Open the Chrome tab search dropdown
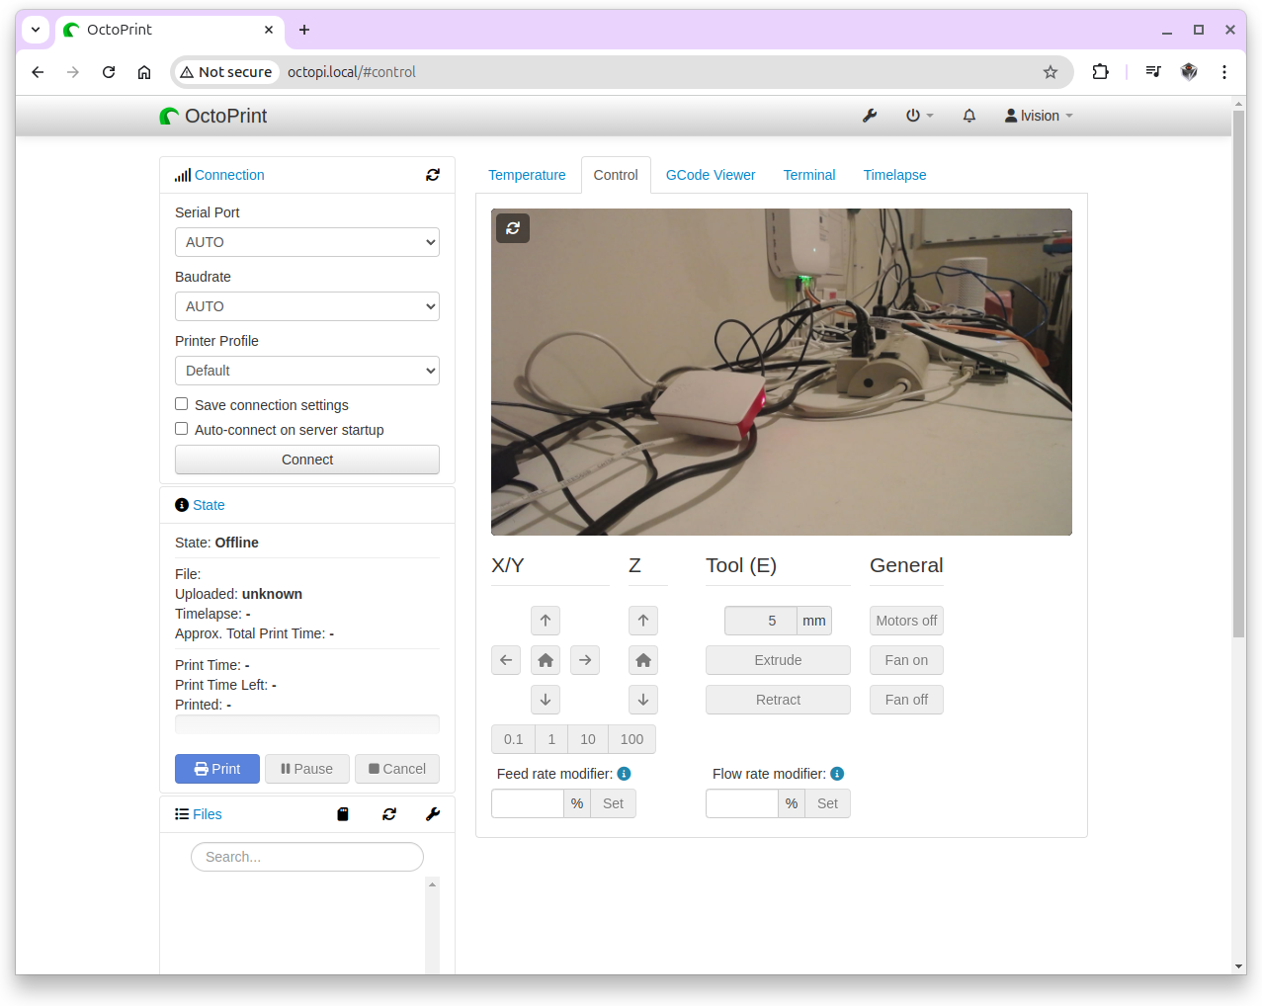The image size is (1262, 1006). tap(36, 30)
